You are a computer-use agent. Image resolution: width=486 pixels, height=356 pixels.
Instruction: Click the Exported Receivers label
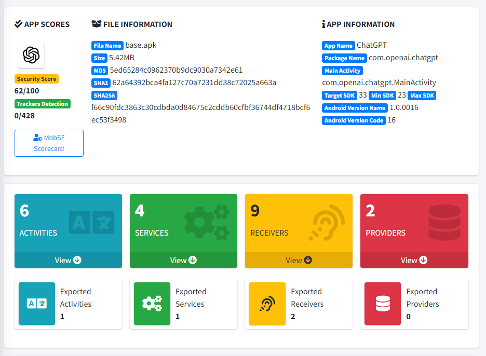point(307,298)
